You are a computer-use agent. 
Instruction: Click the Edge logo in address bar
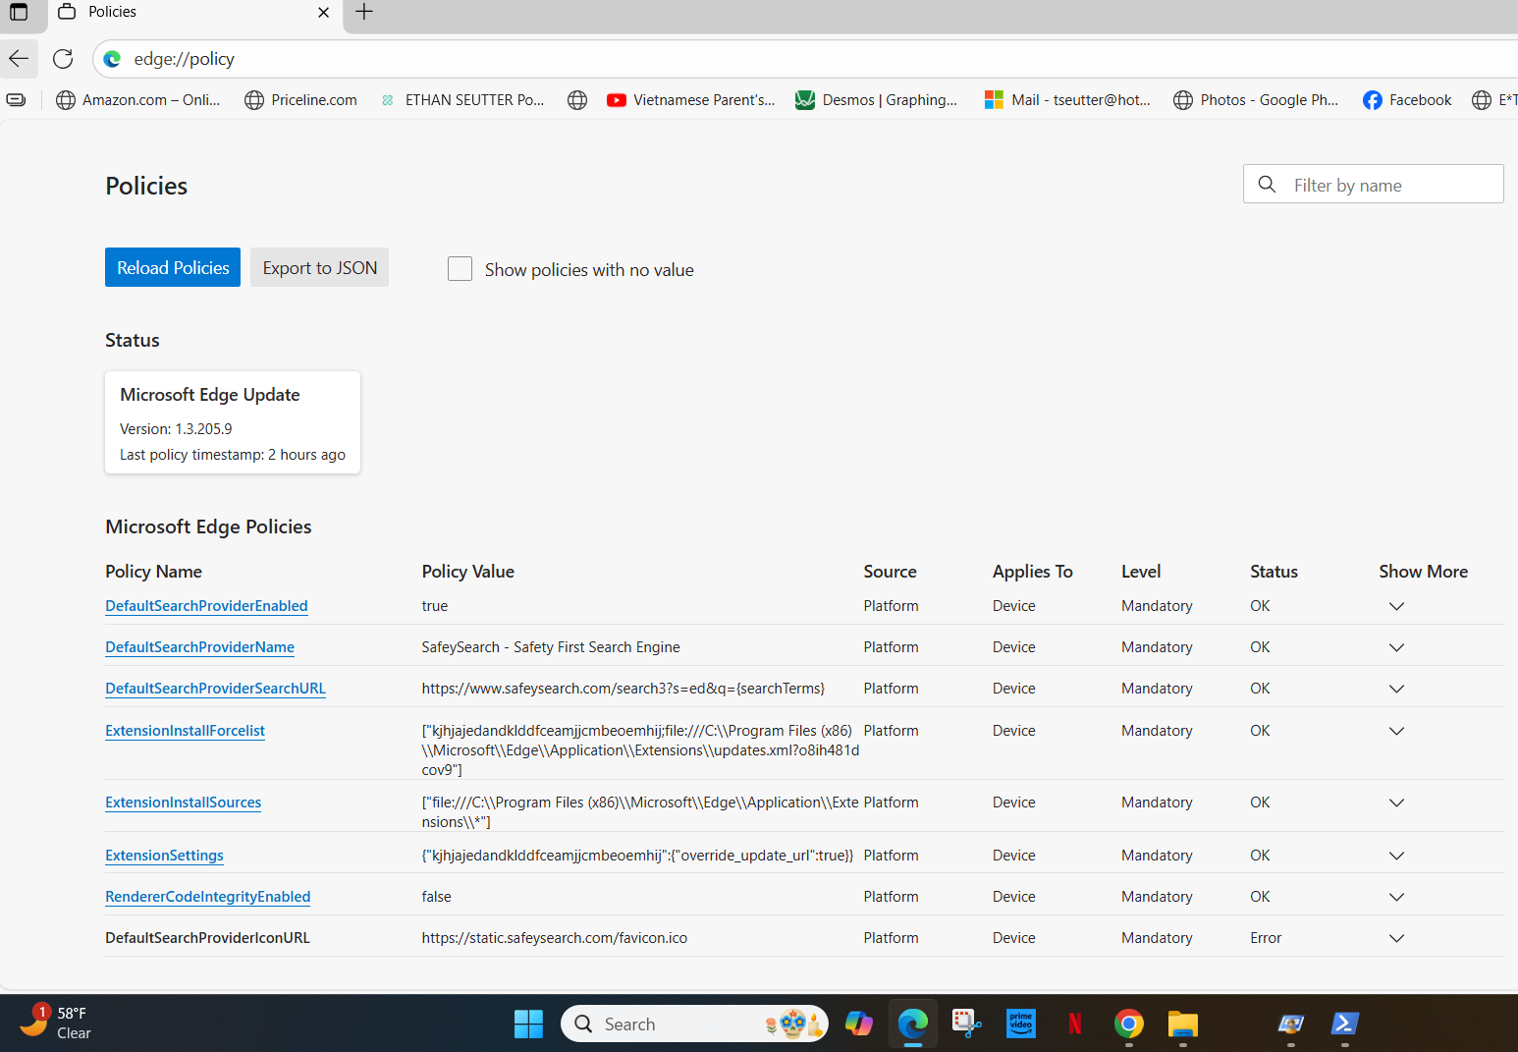[113, 59]
